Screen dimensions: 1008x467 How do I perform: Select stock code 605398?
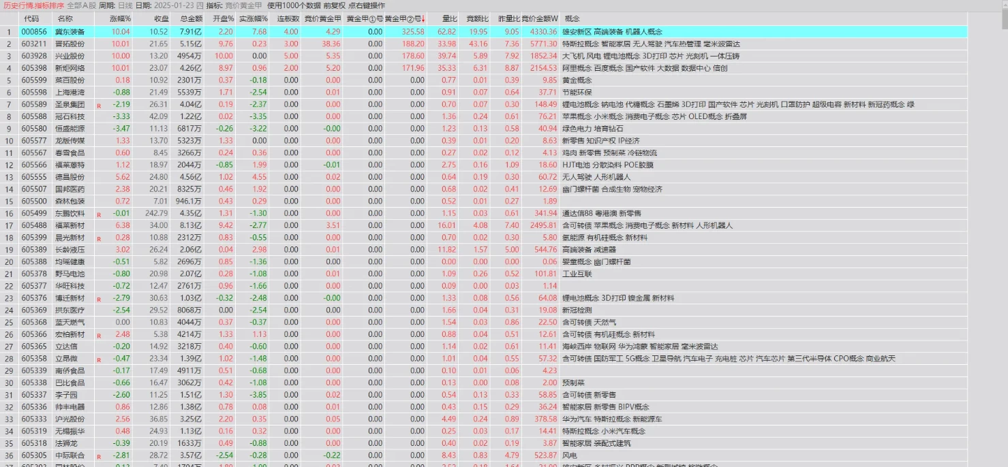pyautogui.click(x=34, y=68)
